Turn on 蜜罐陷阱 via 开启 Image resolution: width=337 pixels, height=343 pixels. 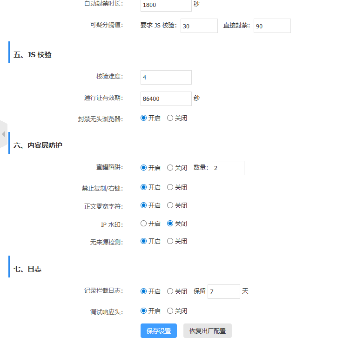pos(143,168)
